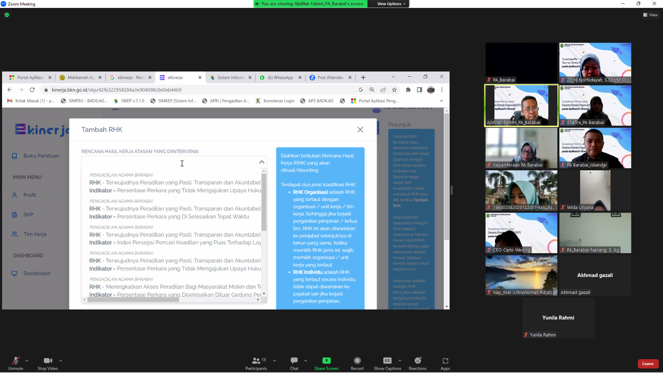Viewport: 663px width, 373px height.
Task: Click the encryption shield icon
Action: [x=7, y=15]
